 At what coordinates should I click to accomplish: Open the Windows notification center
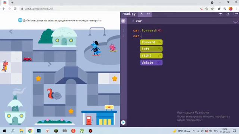tap(234, 131)
